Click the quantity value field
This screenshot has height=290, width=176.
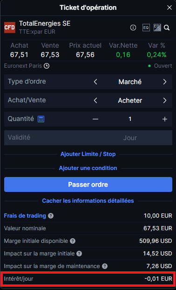point(130,119)
